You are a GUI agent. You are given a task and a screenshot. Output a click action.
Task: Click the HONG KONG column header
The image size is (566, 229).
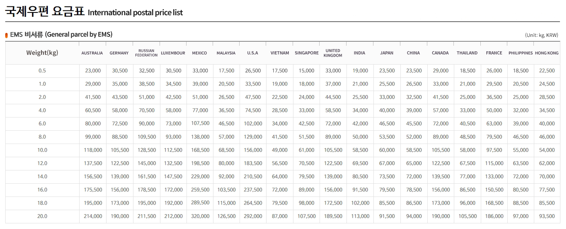(547, 53)
